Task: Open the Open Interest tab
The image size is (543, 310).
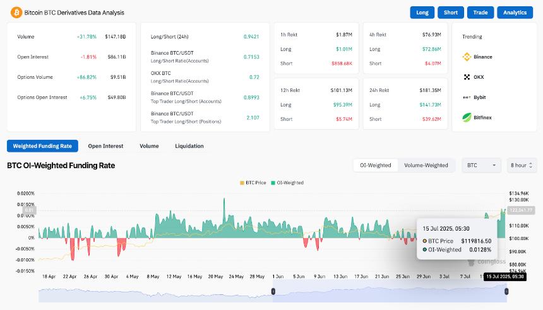Action: click(105, 146)
